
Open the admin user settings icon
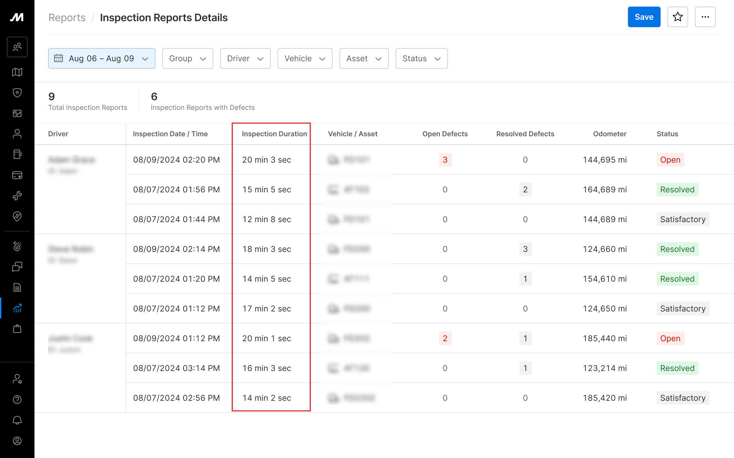17,379
